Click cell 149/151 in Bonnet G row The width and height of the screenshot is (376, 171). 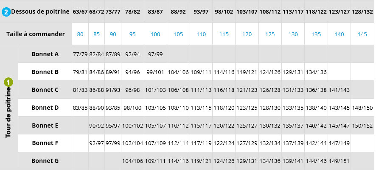339,161
